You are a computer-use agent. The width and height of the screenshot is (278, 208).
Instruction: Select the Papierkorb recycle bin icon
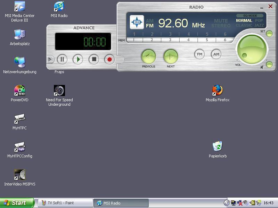218,150
